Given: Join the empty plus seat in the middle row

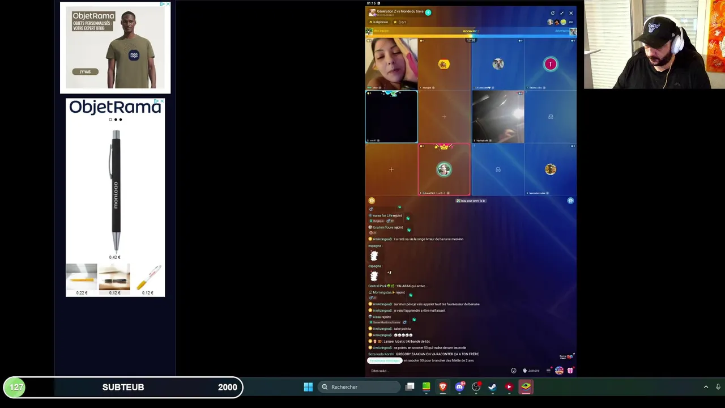Looking at the screenshot, I should pyautogui.click(x=444, y=117).
